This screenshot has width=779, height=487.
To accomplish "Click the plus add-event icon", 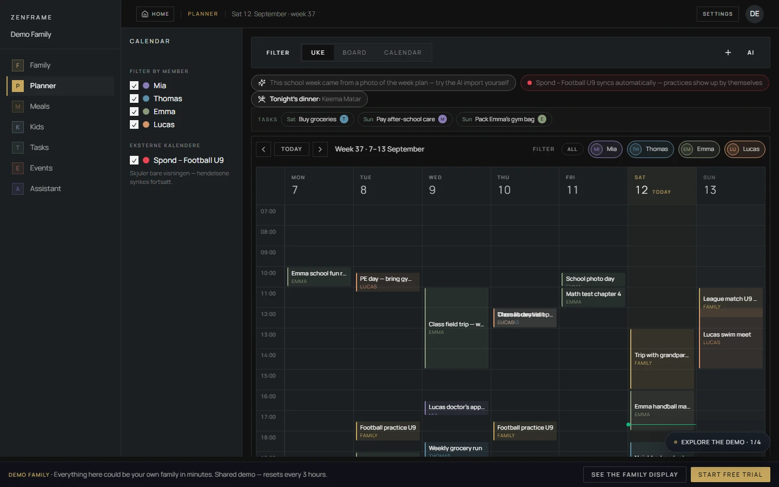I will tap(728, 52).
